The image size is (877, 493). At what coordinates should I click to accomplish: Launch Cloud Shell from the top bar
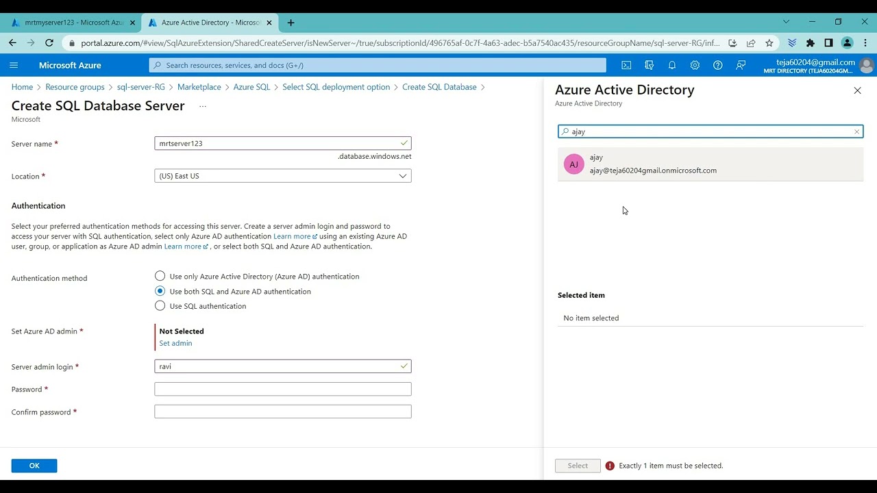[626, 65]
